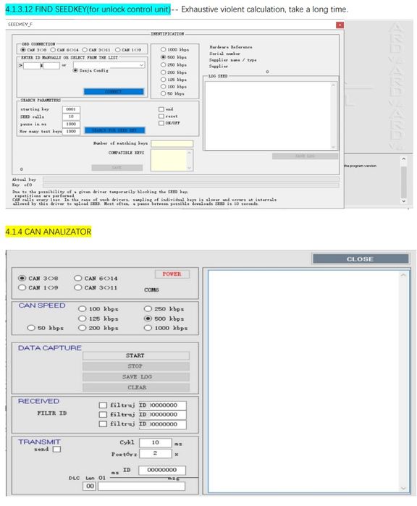417x506 pixels.
Task: Click the LOG SEED scrollbar down arrow
Action: (x=334, y=146)
